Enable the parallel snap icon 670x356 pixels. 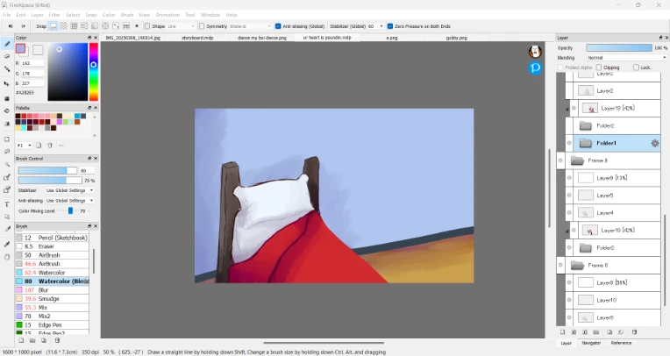63,26
